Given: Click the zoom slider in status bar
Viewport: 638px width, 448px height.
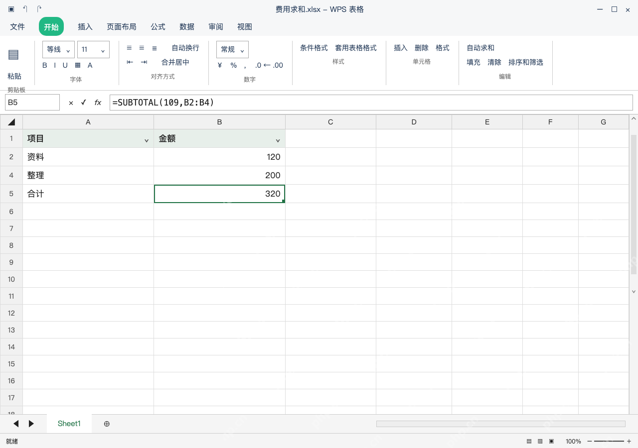Looking at the screenshot, I should click(609, 442).
